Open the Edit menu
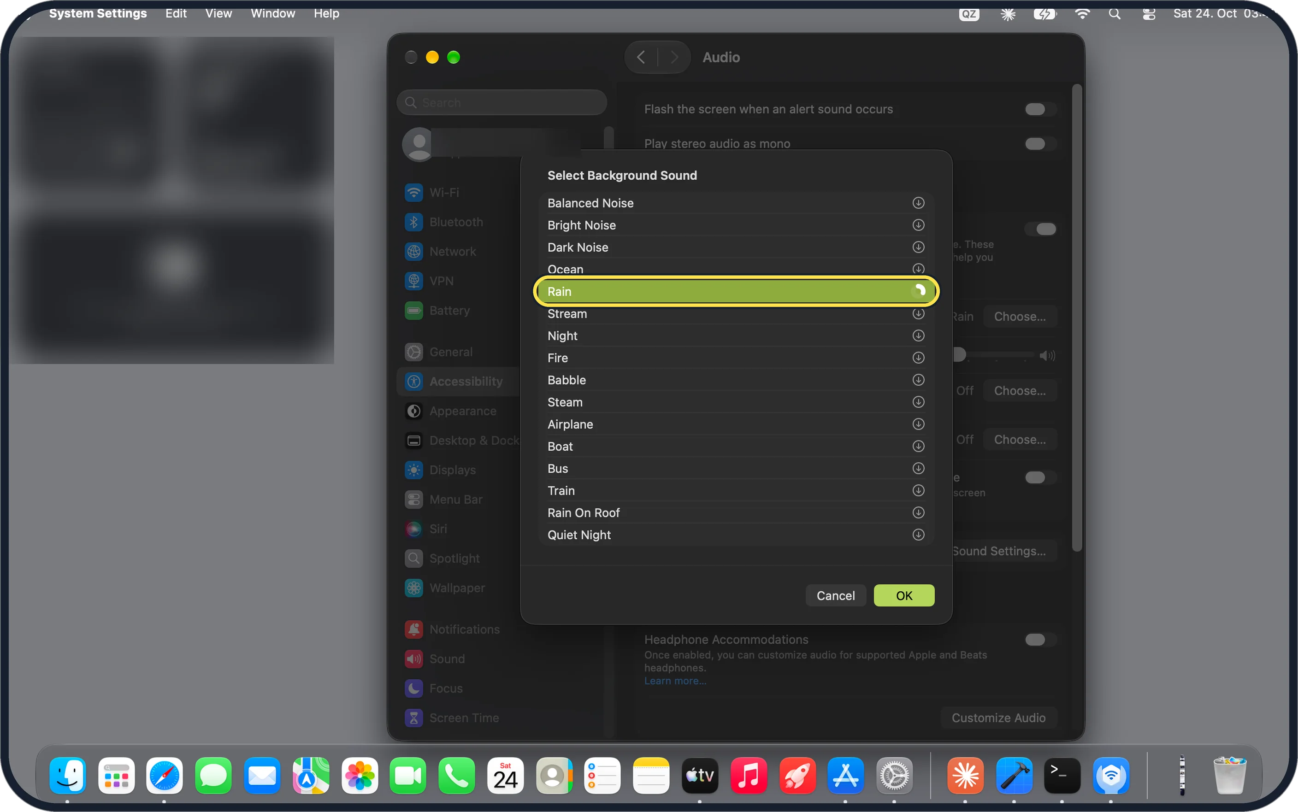1298x812 pixels. [176, 13]
